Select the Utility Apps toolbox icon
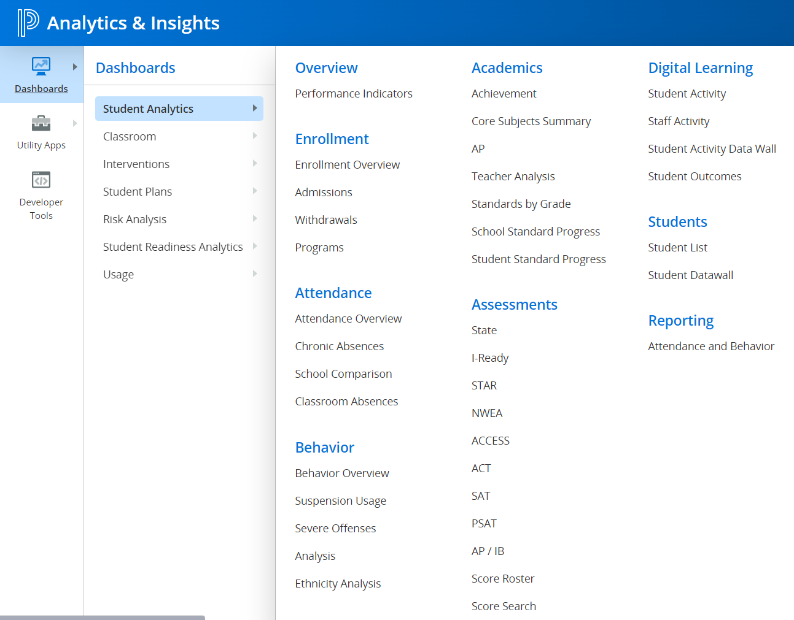The image size is (794, 620). (41, 123)
